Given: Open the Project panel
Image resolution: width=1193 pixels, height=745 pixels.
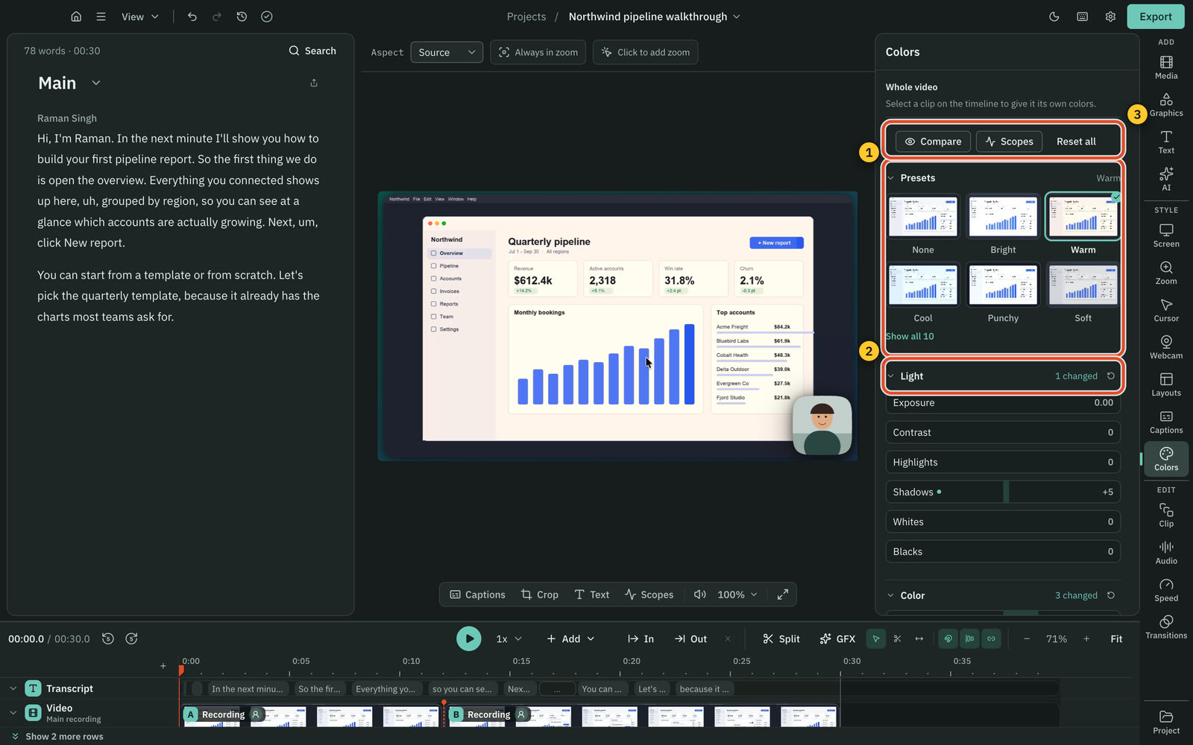Looking at the screenshot, I should pyautogui.click(x=1166, y=722).
